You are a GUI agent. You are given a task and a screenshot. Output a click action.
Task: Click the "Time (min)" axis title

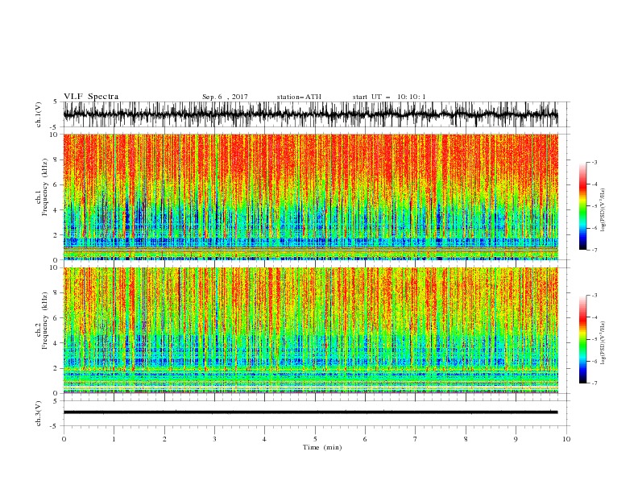322,447
